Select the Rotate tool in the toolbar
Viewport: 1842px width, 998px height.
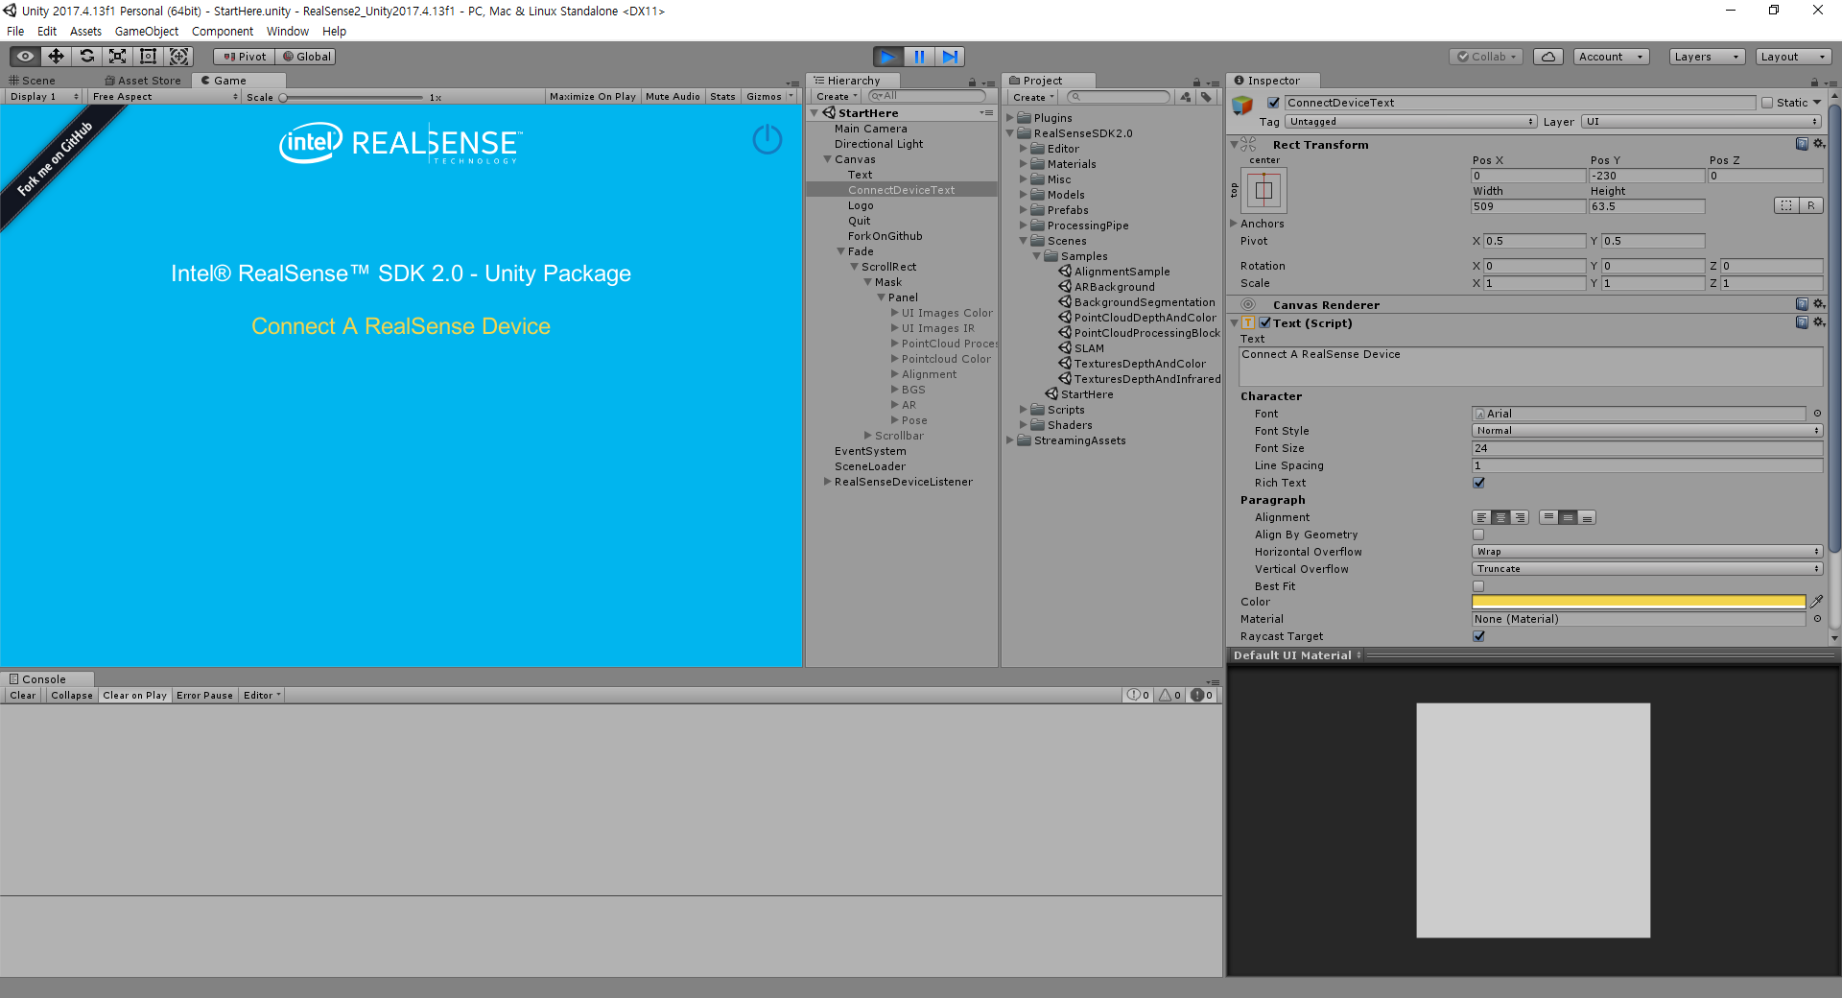(86, 57)
